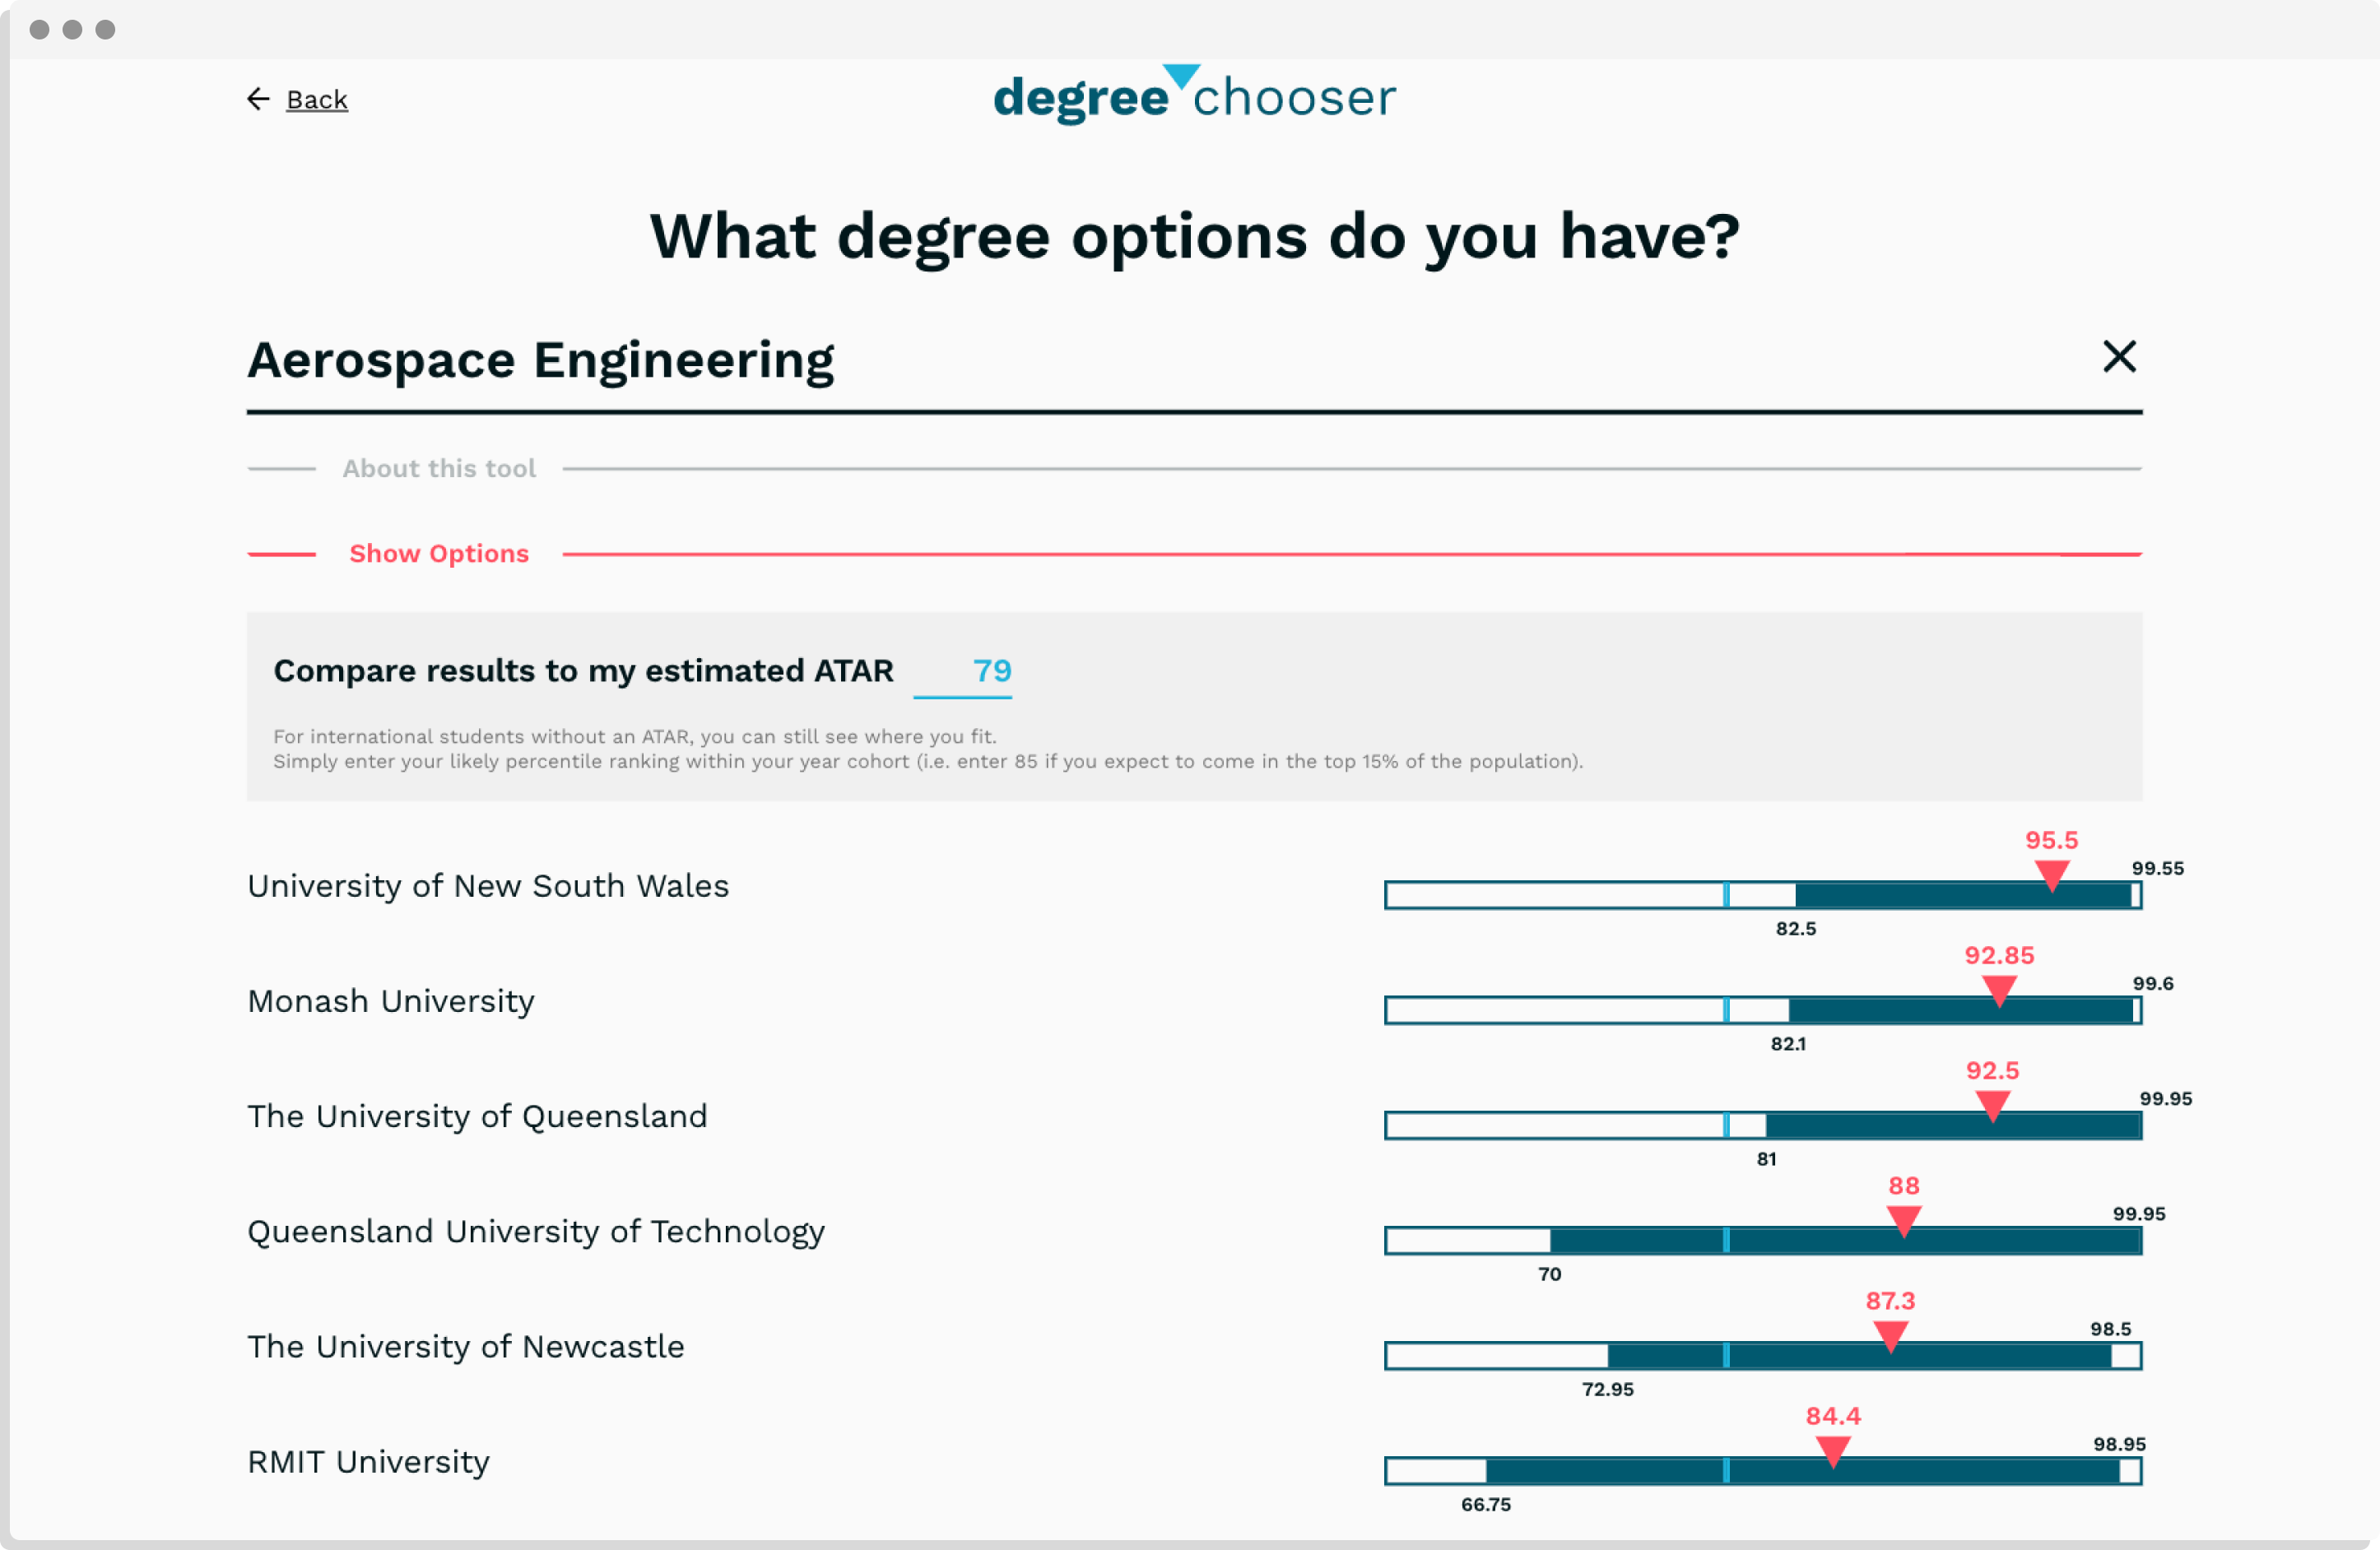Edit the estimated ATAR value 79

click(x=990, y=671)
